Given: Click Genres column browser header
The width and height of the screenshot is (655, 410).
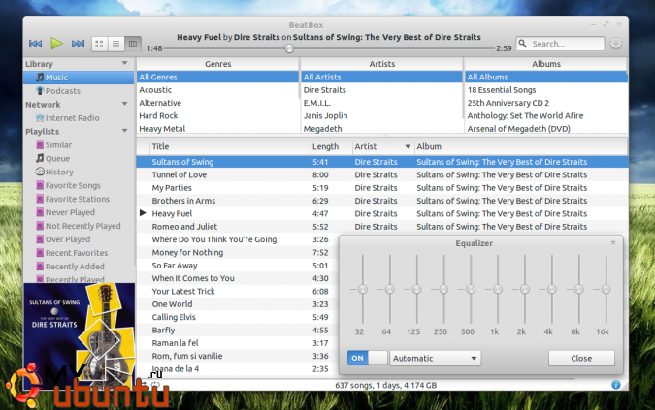Looking at the screenshot, I should tap(217, 64).
